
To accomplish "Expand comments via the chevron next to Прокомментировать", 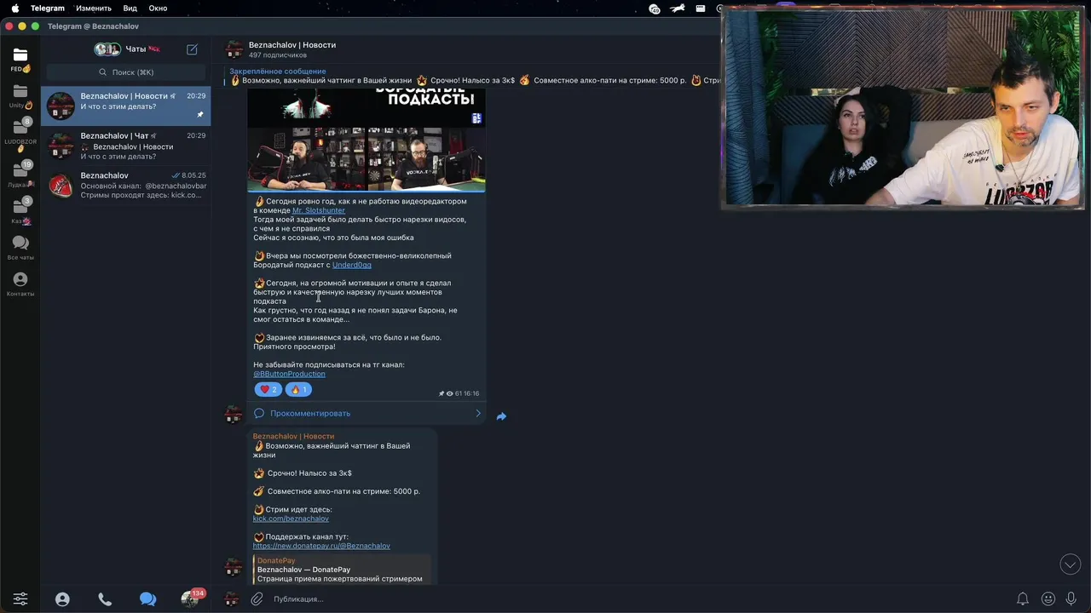I will (x=477, y=413).
